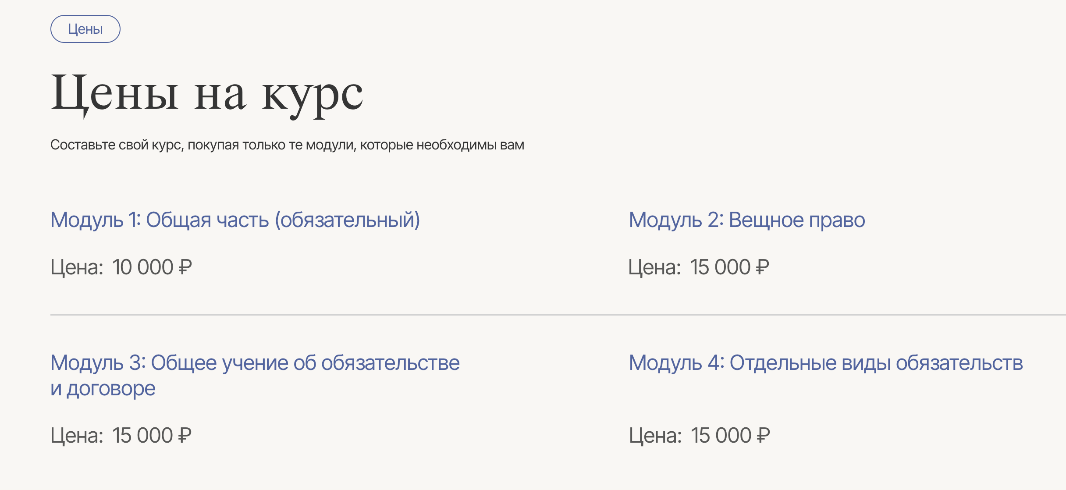Screen dimensions: 1066x490
Task: Click the horizontal divider between module rows
Action: (x=557, y=314)
